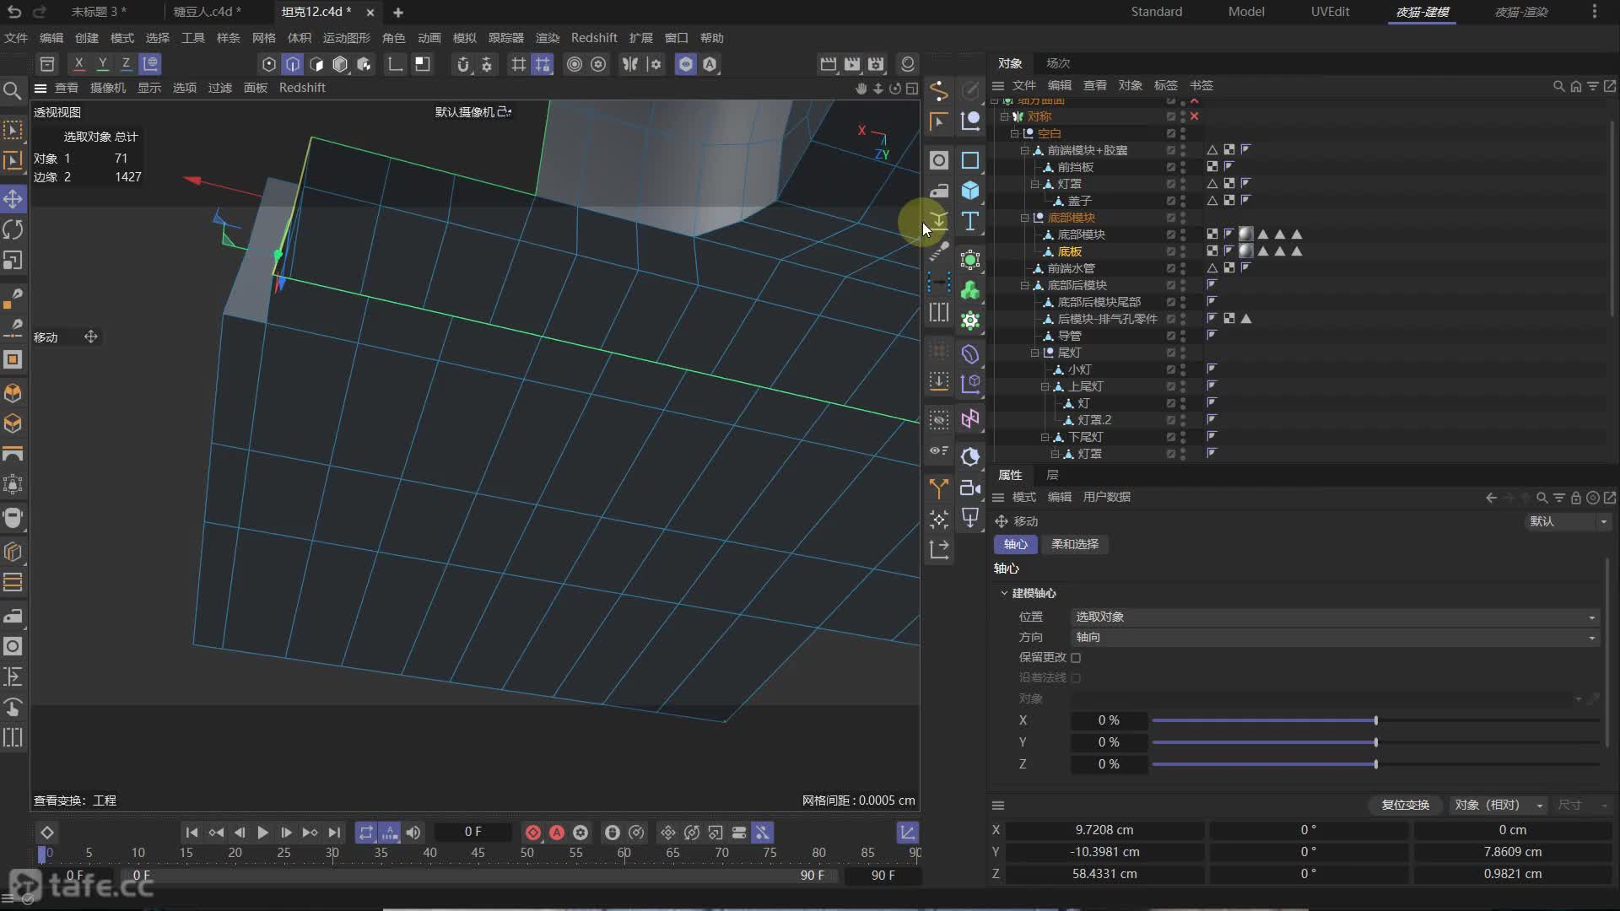The width and height of the screenshot is (1620, 911).
Task: Select the 底板 object in tree
Action: [x=1069, y=251]
